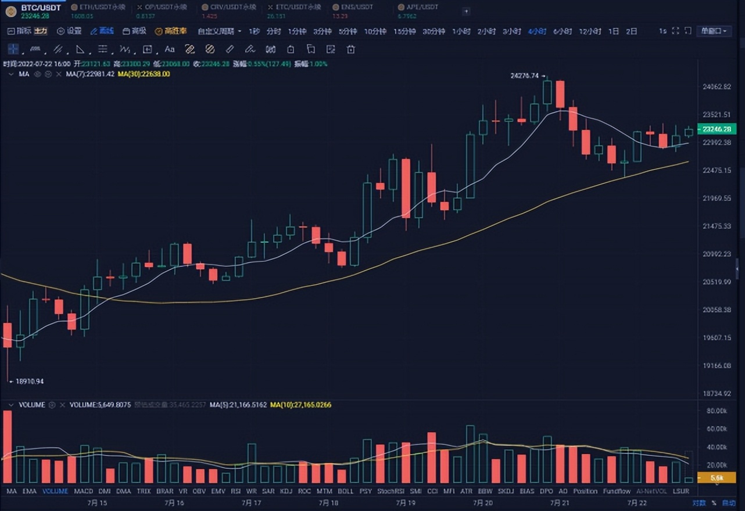Remove the MA indicator with X

coord(58,74)
